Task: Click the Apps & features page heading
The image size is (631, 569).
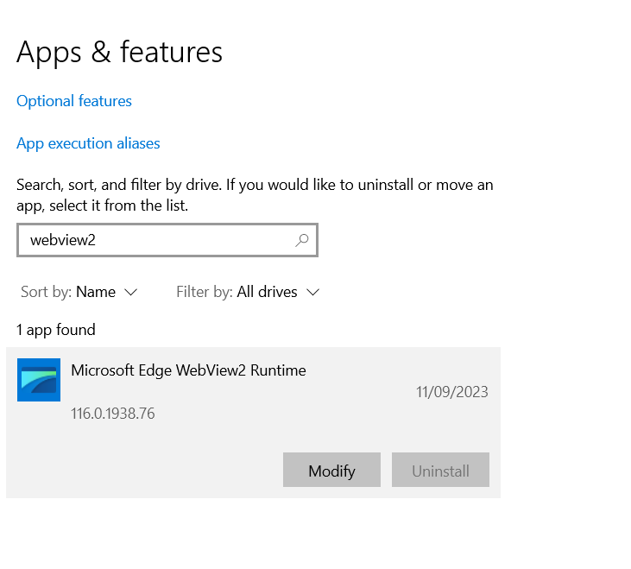Action: click(119, 52)
